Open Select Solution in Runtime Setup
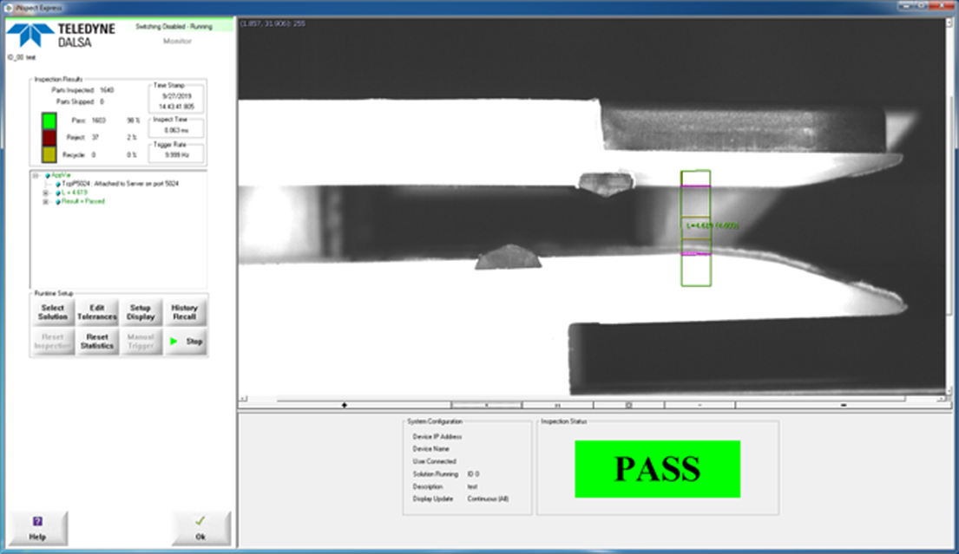Screen dimensions: 959x554 pos(52,312)
